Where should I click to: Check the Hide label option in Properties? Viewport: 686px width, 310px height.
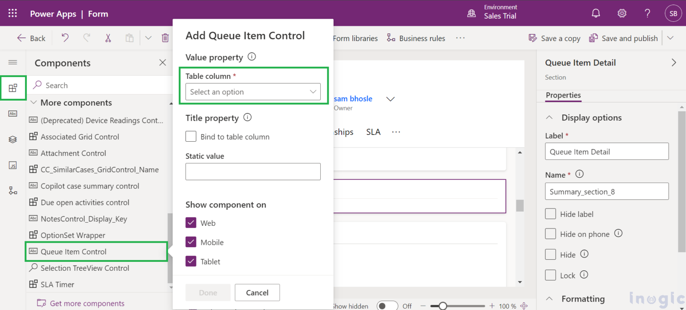(x=551, y=214)
